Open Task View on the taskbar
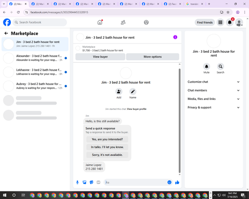Viewport: 249px width, 199px height. click(23, 195)
